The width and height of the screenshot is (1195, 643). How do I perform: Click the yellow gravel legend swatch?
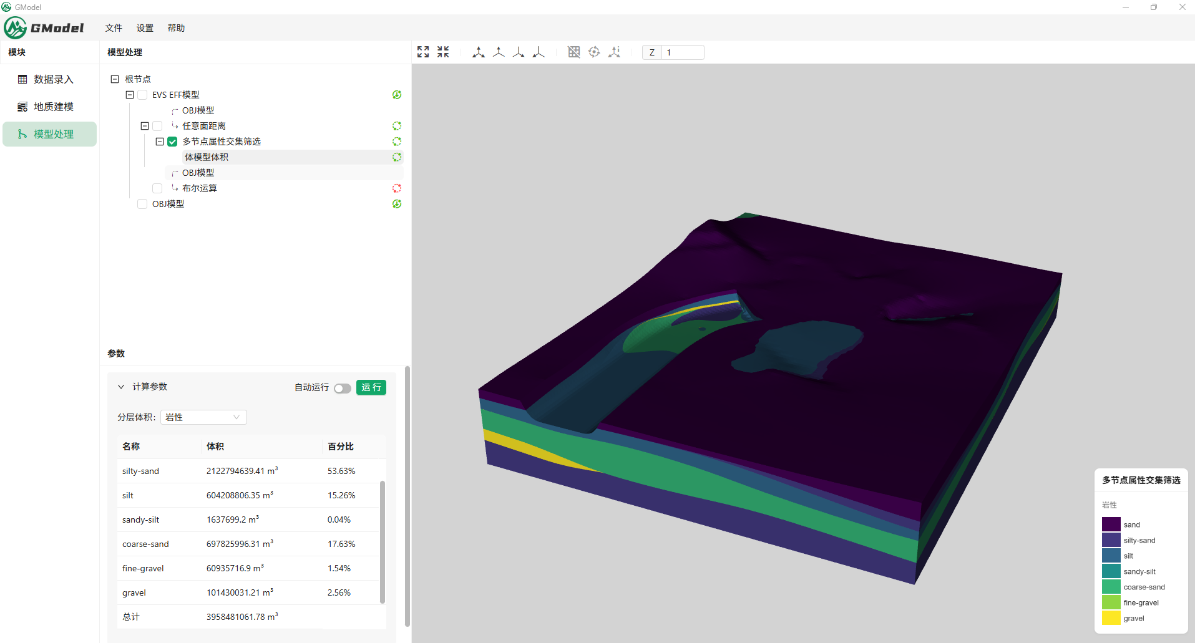point(1111,618)
